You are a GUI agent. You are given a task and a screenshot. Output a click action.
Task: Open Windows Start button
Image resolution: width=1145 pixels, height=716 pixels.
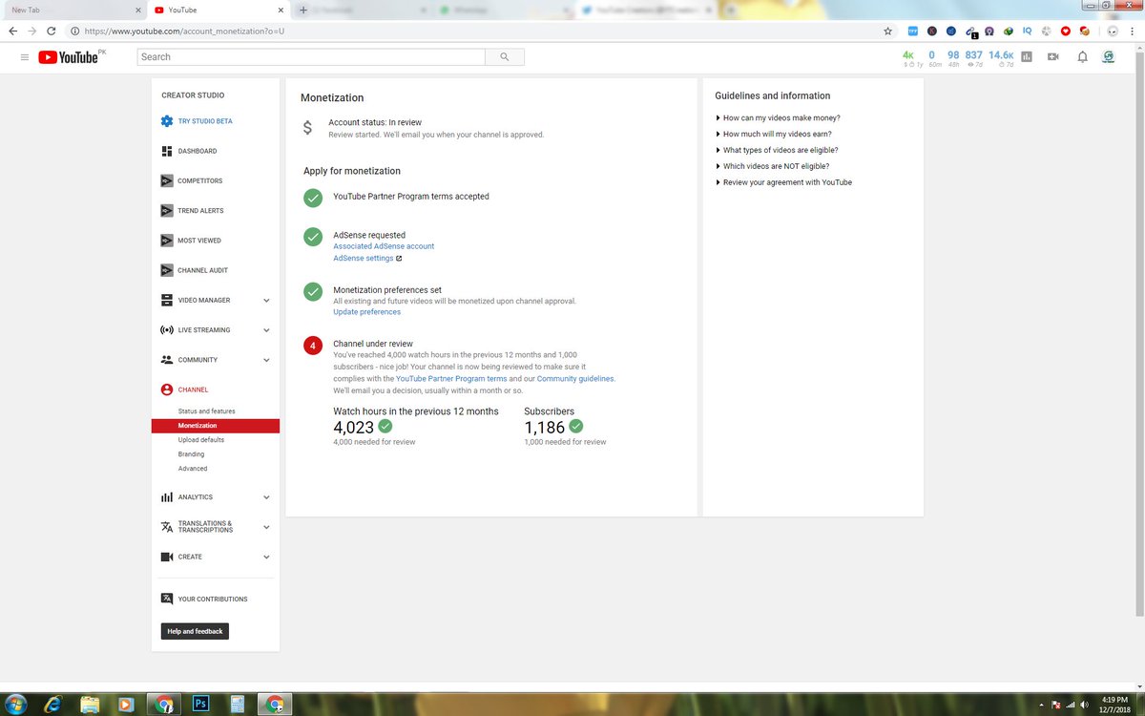(x=17, y=703)
